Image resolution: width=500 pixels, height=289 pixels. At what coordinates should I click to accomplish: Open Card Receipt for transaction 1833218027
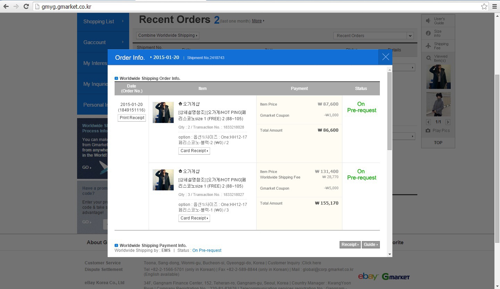(194, 218)
